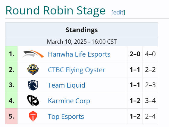This screenshot has width=169, height=127.
Task: Click the green first place rank cell
Action: 11,54
